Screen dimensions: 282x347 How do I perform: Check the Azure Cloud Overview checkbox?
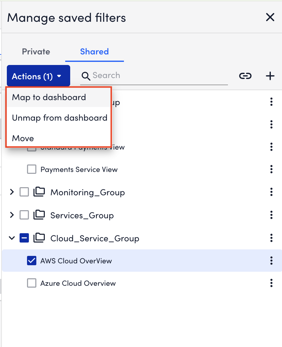pyautogui.click(x=32, y=283)
